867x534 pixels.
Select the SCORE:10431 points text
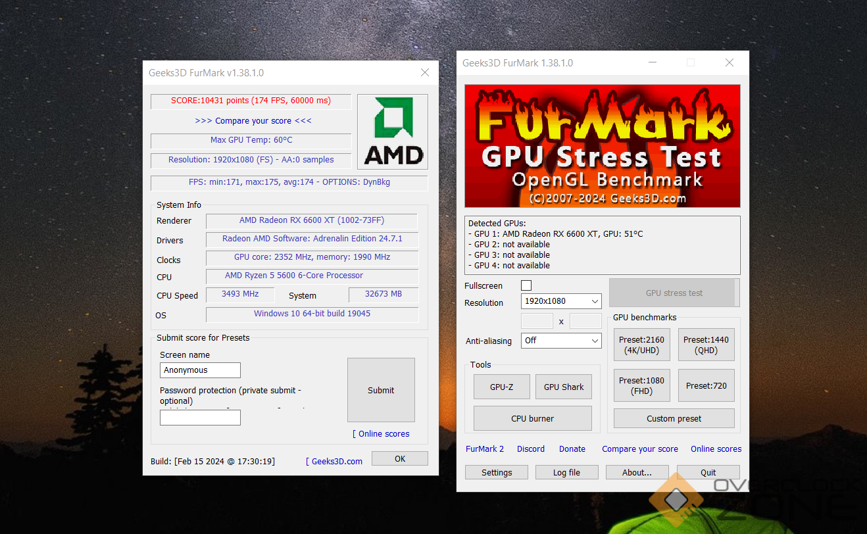pos(251,101)
